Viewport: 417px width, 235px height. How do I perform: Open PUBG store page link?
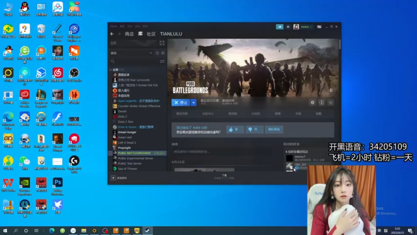click(x=182, y=113)
